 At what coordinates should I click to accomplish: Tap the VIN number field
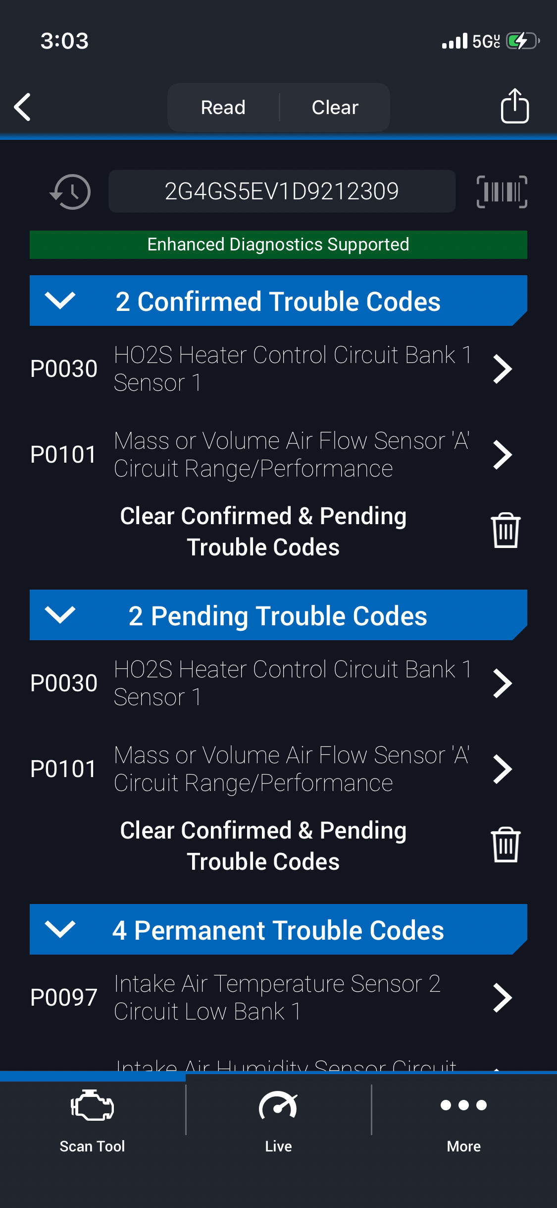pyautogui.click(x=282, y=191)
